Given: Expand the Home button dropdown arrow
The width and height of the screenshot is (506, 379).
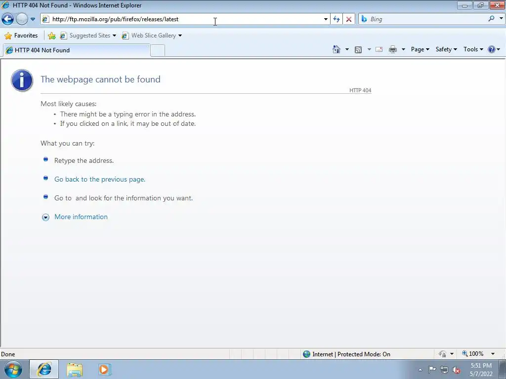Looking at the screenshot, I should coord(347,50).
